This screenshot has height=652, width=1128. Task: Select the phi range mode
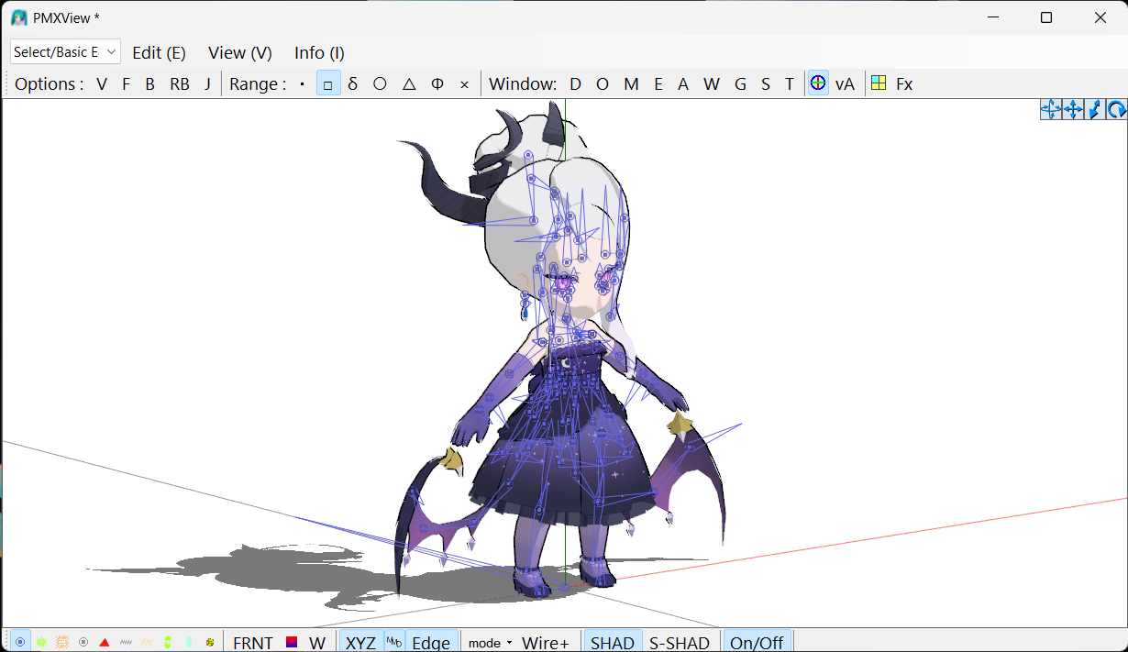[x=437, y=84]
